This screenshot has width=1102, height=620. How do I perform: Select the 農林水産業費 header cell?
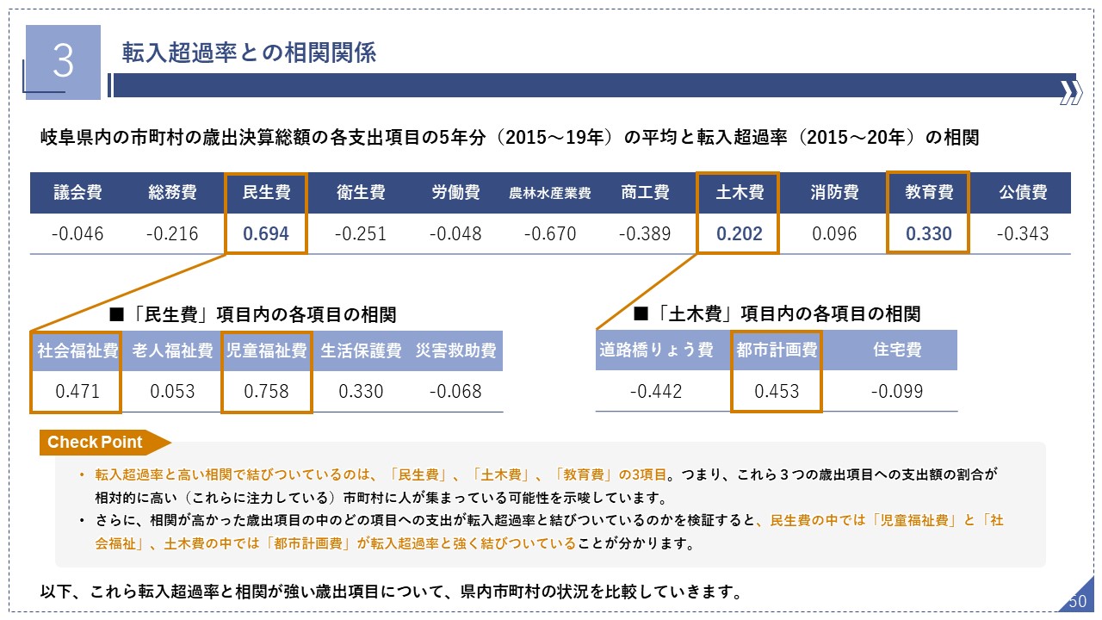pyautogui.click(x=551, y=193)
